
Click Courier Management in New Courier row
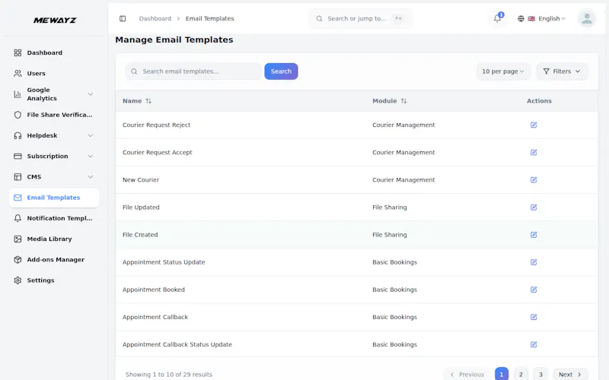[403, 180]
